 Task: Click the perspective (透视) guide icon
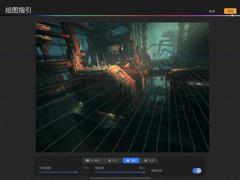(128, 160)
